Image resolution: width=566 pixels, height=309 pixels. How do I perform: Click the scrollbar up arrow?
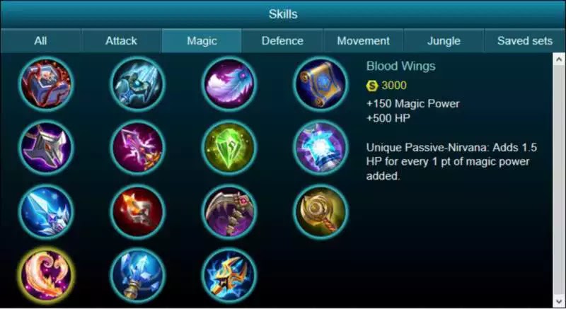[559, 59]
